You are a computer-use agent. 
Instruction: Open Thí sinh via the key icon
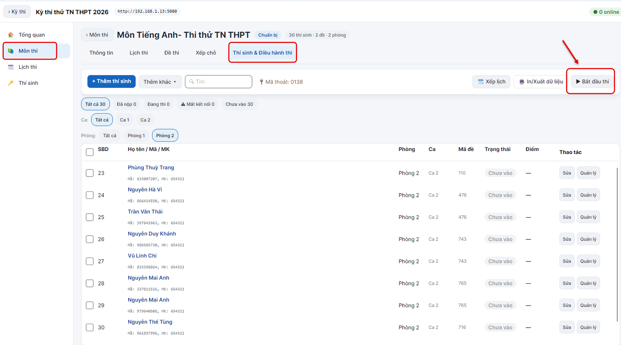coord(11,83)
